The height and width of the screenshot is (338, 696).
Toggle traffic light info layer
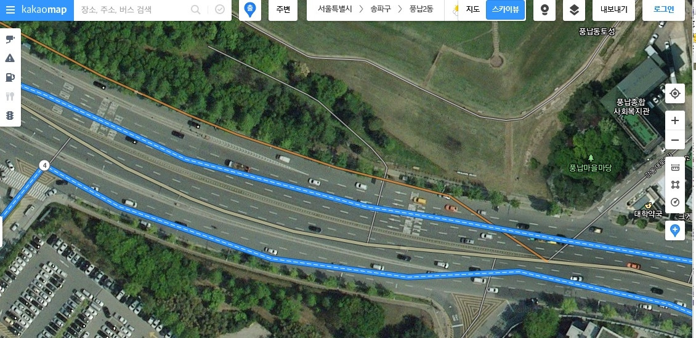coord(10,116)
